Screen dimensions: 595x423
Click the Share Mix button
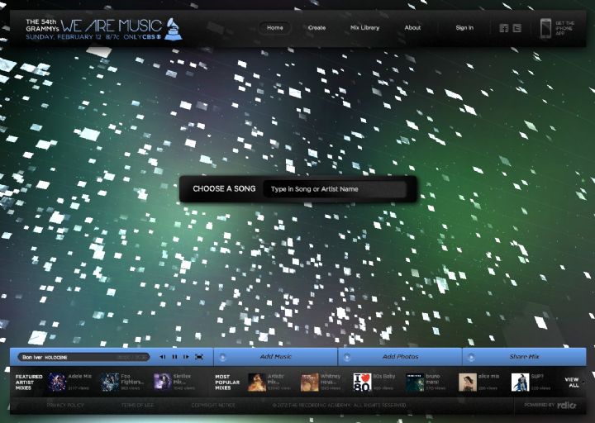[x=524, y=357]
